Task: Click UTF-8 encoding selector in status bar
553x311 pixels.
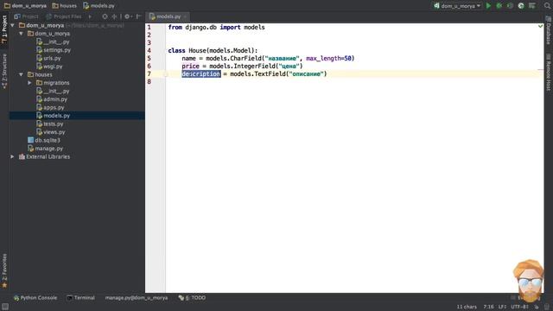Action: click(520, 307)
